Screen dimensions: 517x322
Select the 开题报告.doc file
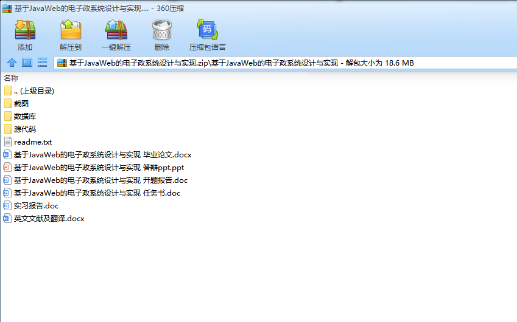click(96, 180)
